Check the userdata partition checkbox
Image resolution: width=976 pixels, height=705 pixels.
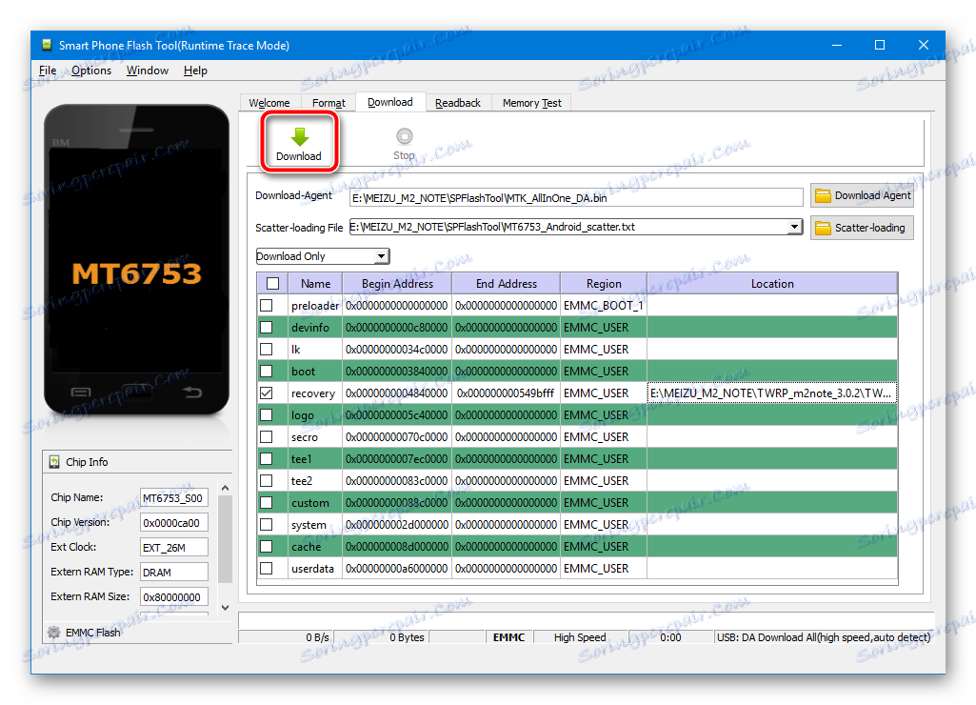coord(267,568)
